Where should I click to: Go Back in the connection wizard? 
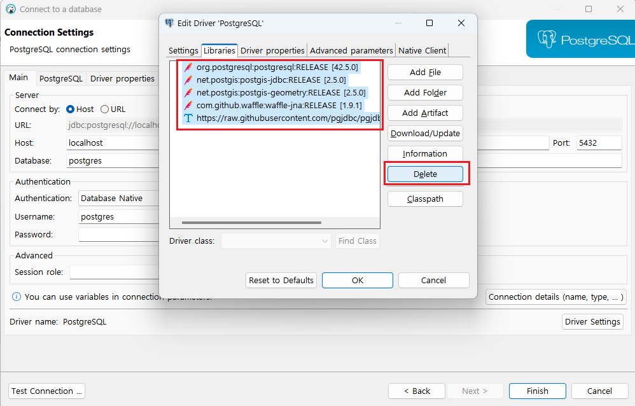[417, 391]
